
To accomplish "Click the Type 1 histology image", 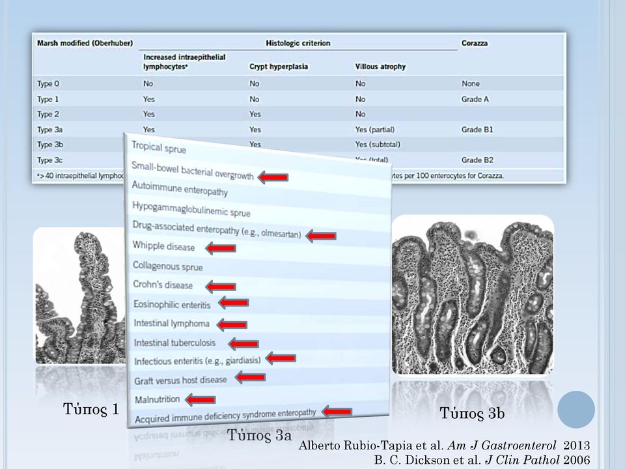I will 81,296.
